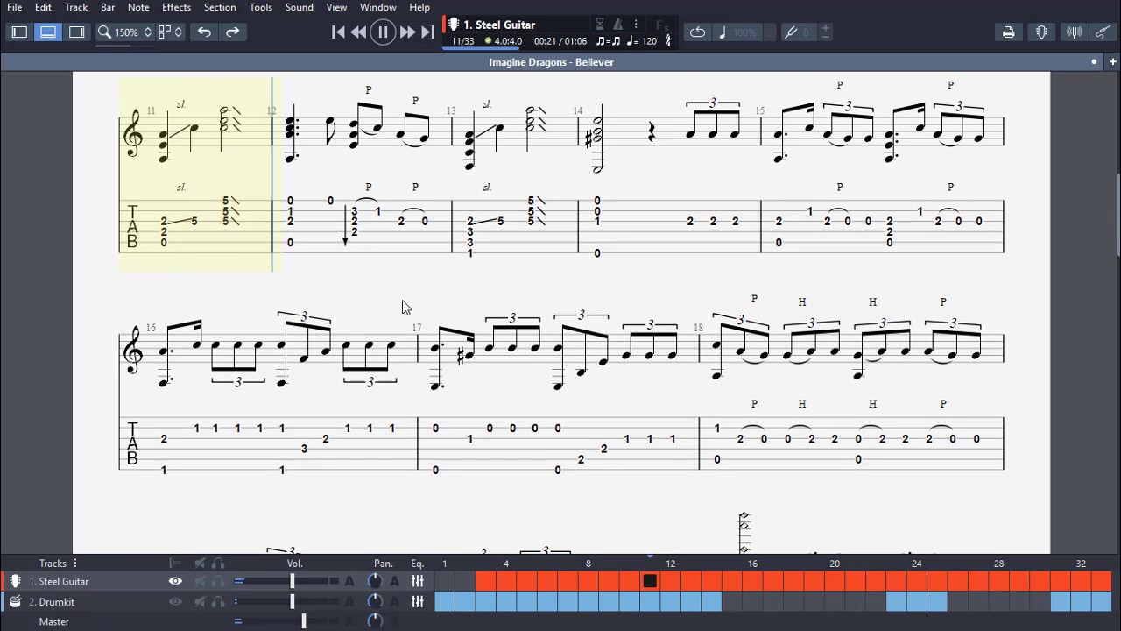This screenshot has width=1121, height=631.
Task: Adjust the Master volume slider
Action: coord(304,621)
